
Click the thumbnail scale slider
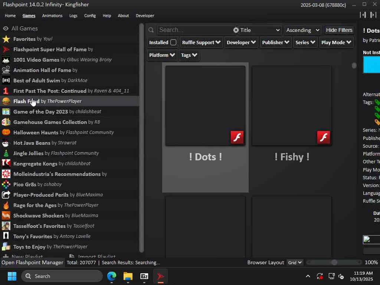coord(334,262)
